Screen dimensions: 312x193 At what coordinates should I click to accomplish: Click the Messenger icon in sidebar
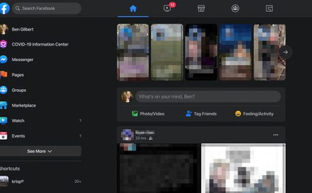(x=4, y=59)
